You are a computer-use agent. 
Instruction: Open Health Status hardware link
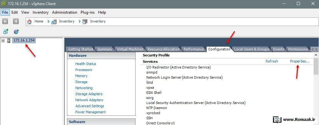86,64
